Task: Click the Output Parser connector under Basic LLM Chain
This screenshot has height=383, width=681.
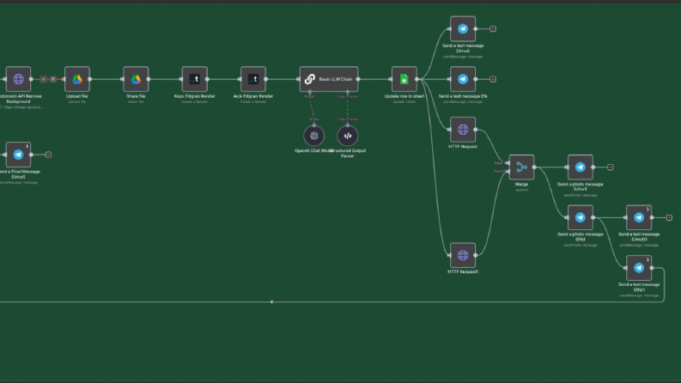Action: point(348,92)
